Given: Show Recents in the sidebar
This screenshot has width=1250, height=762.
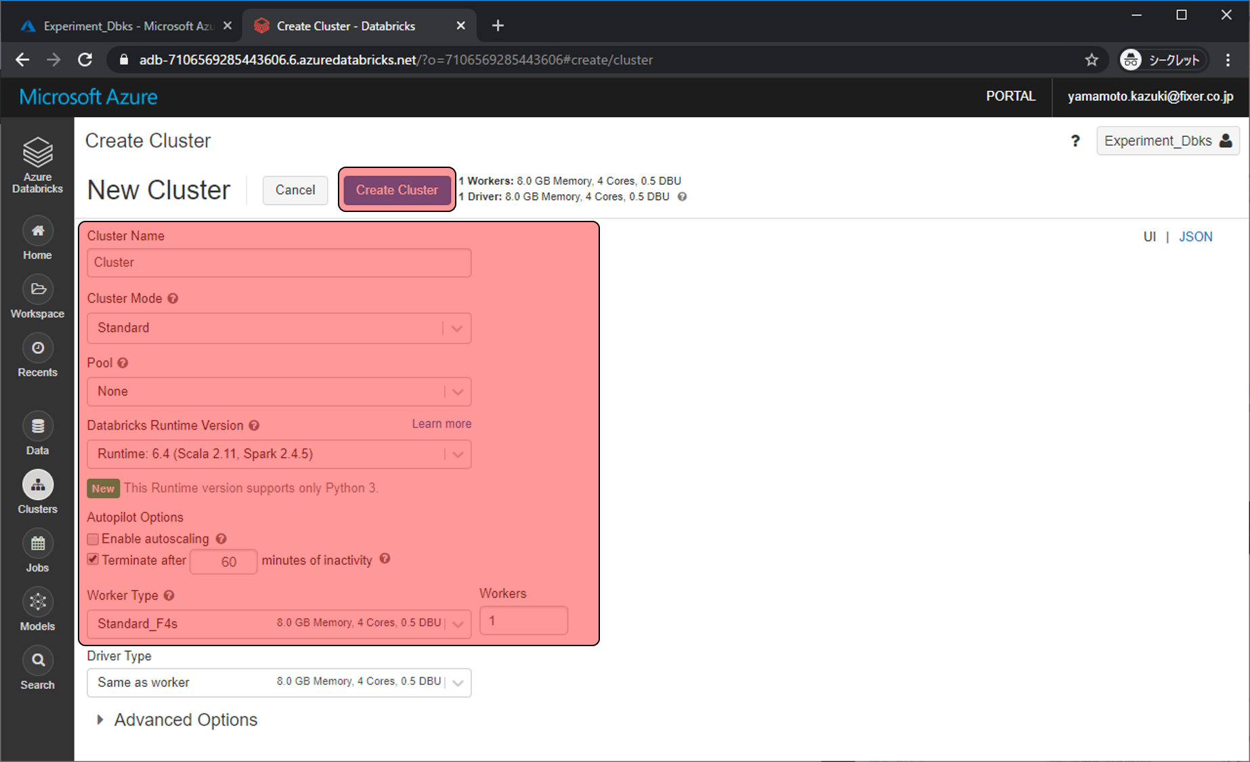Looking at the screenshot, I should (x=38, y=348).
